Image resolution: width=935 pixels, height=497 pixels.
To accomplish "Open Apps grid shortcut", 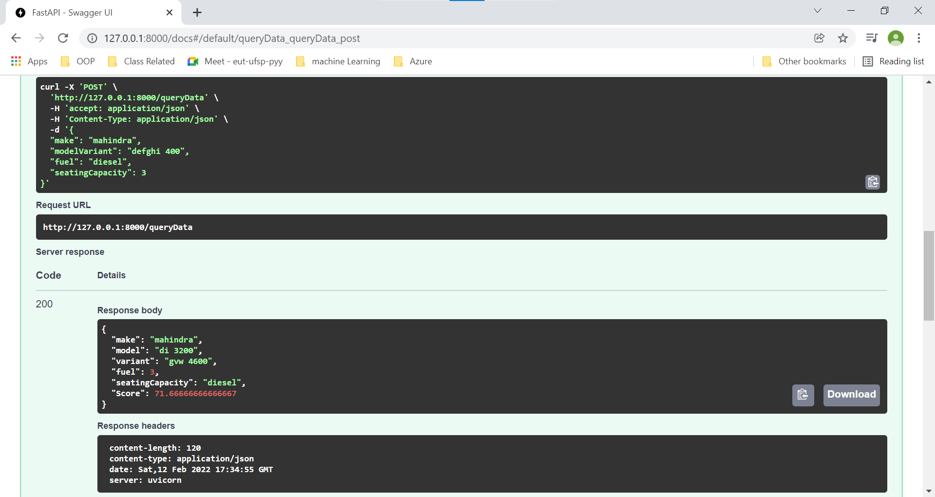I will coord(29,61).
